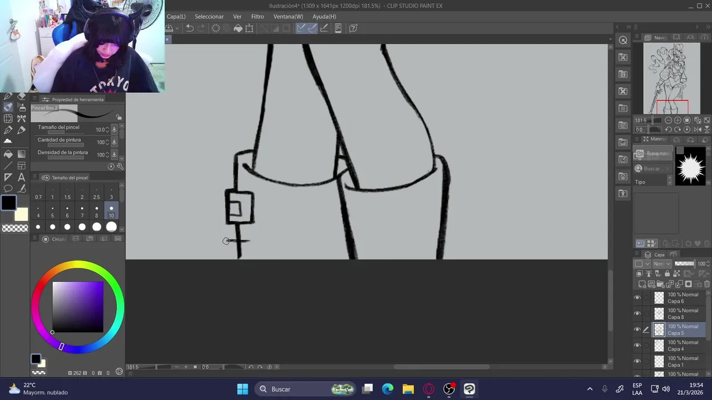Viewport: 712px width, 400px height.
Task: Click the Scale/Rotate transform icon in command bar
Action: 249,28
